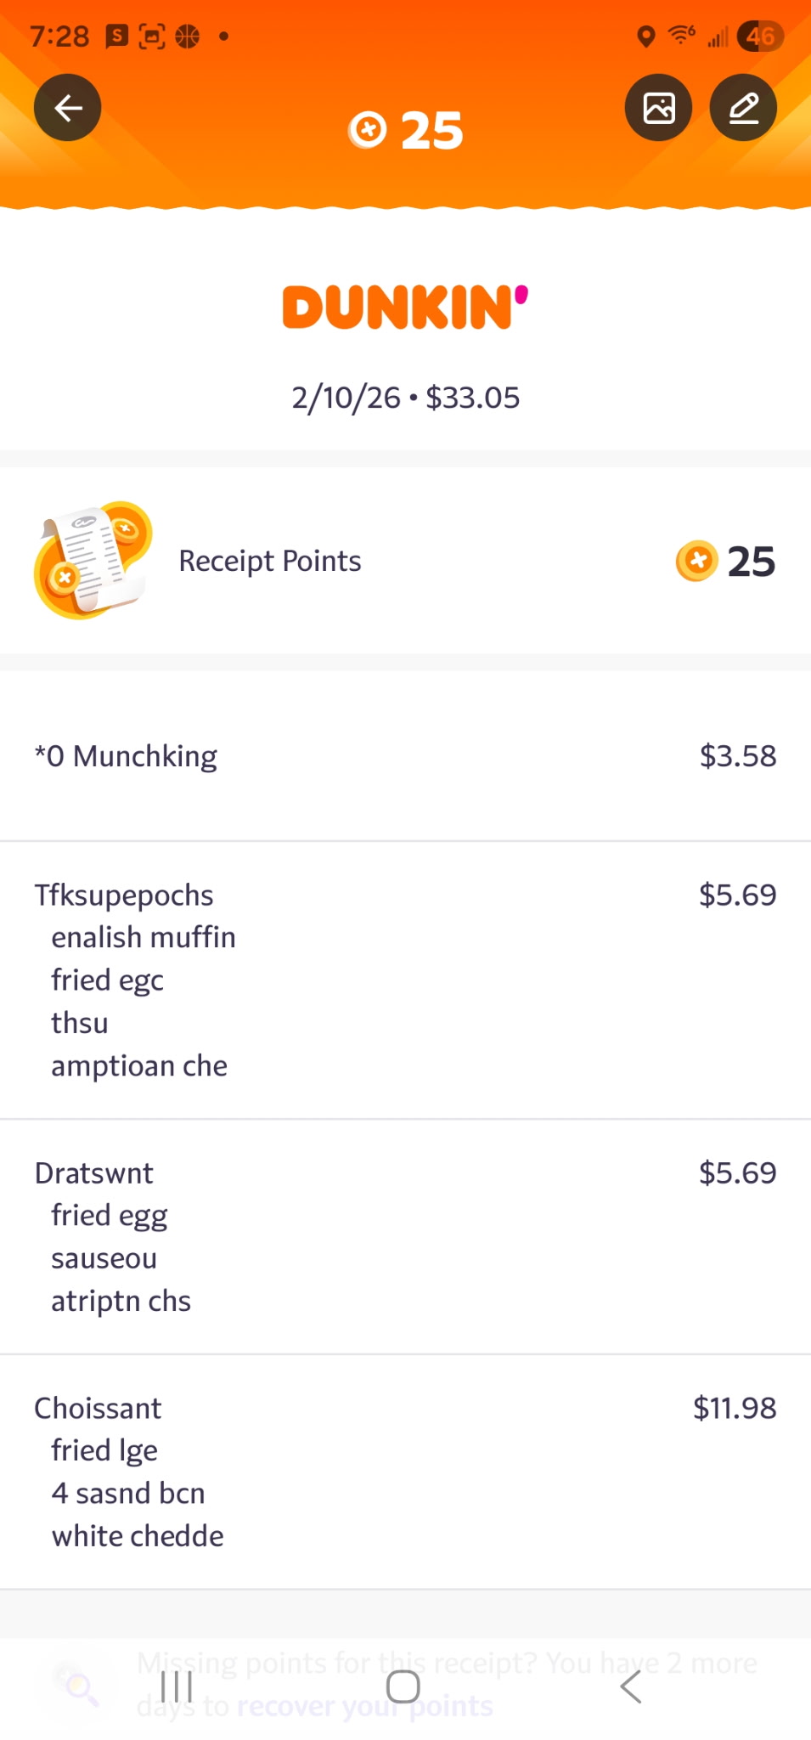Select the Tfksupepochs item

pyautogui.click(x=124, y=895)
